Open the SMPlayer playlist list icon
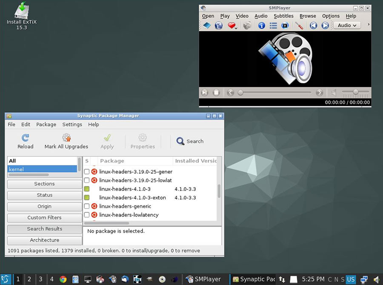 pyautogui.click(x=273, y=26)
